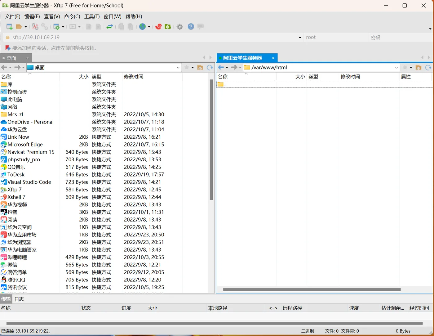Click the red flag add-session arrow icon
This screenshot has height=336, width=434.
[8, 48]
